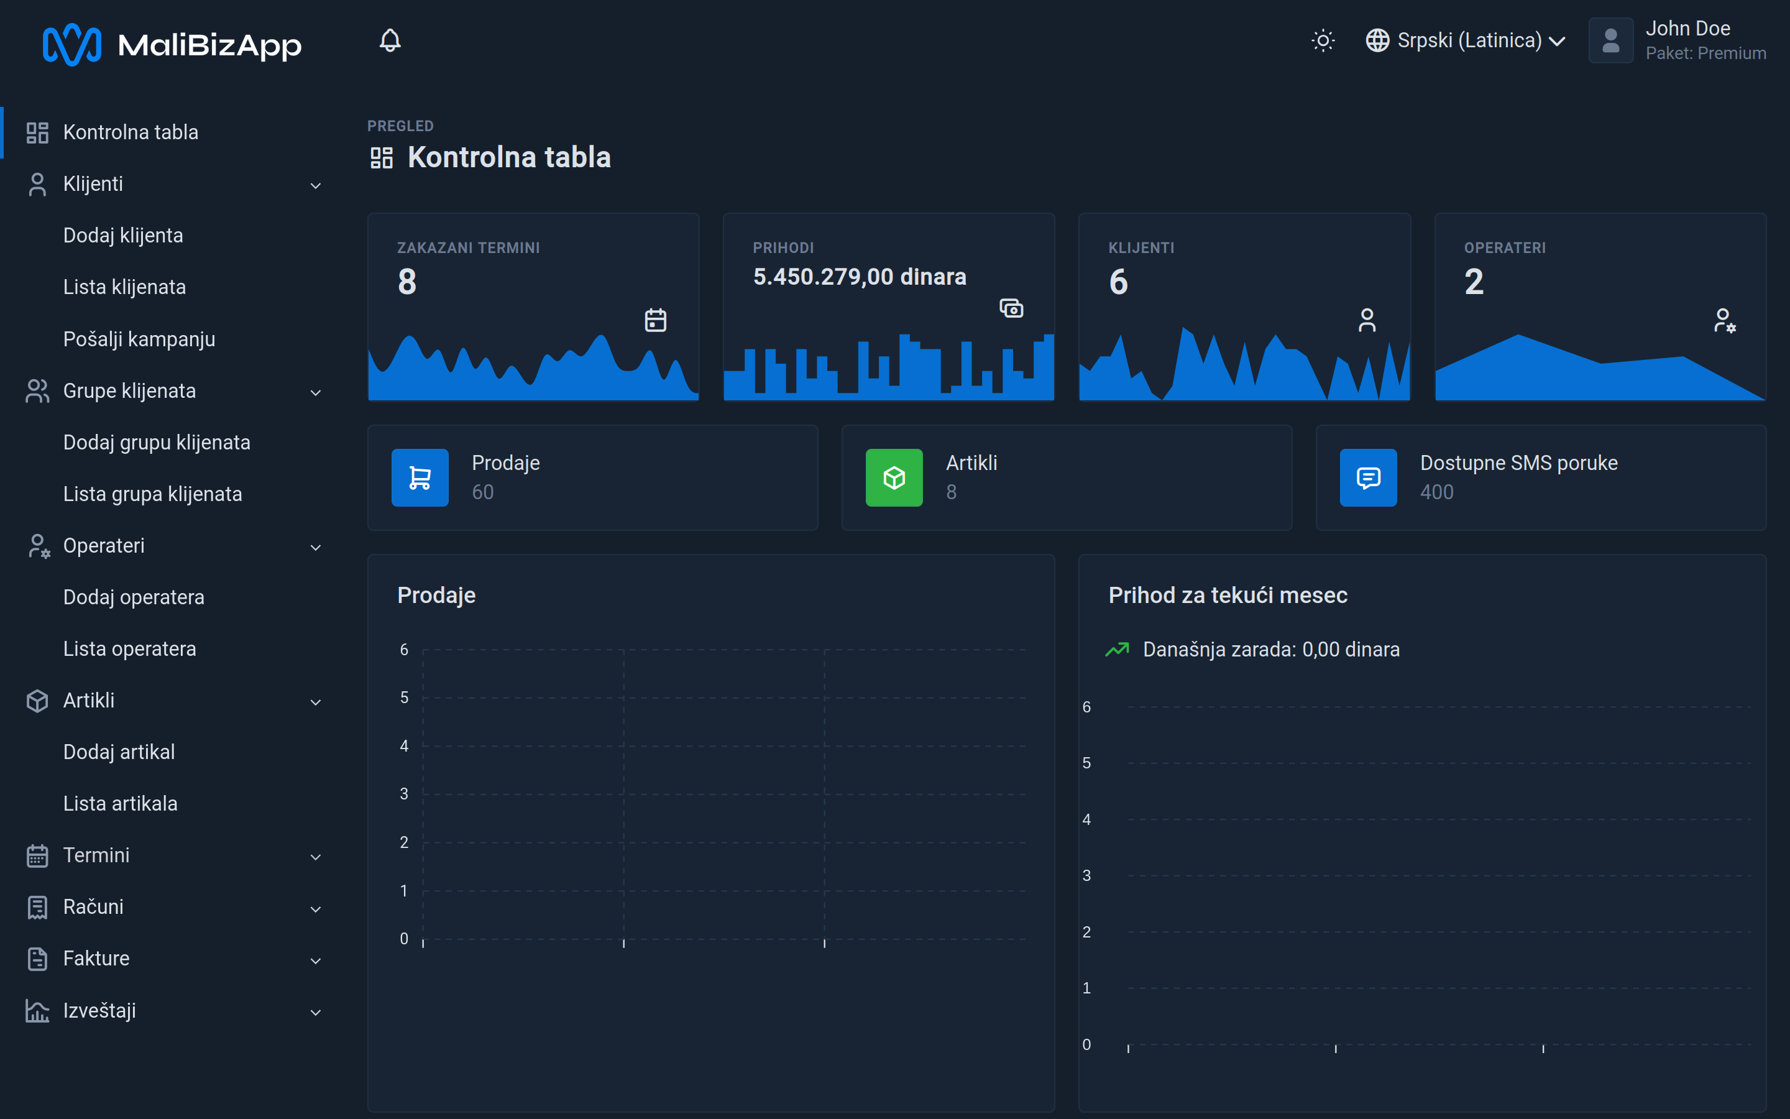Screen dimensions: 1790x1119
Task: Open Lista grupa klijenata
Action: click(x=152, y=494)
